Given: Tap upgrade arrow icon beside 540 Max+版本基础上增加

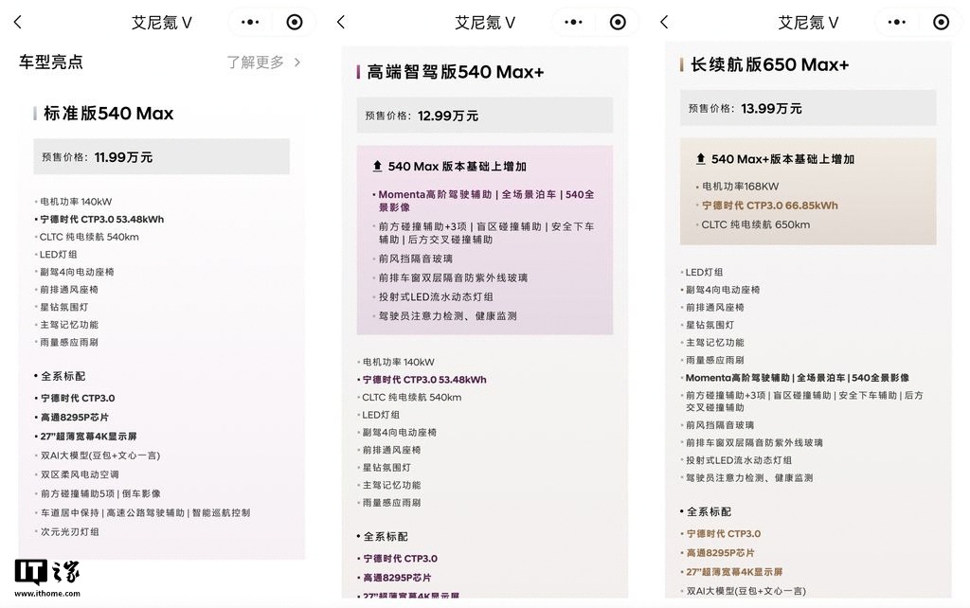Looking at the screenshot, I should point(700,158).
